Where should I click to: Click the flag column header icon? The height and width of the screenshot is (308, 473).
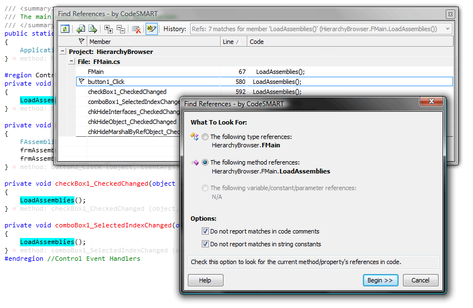click(81, 41)
